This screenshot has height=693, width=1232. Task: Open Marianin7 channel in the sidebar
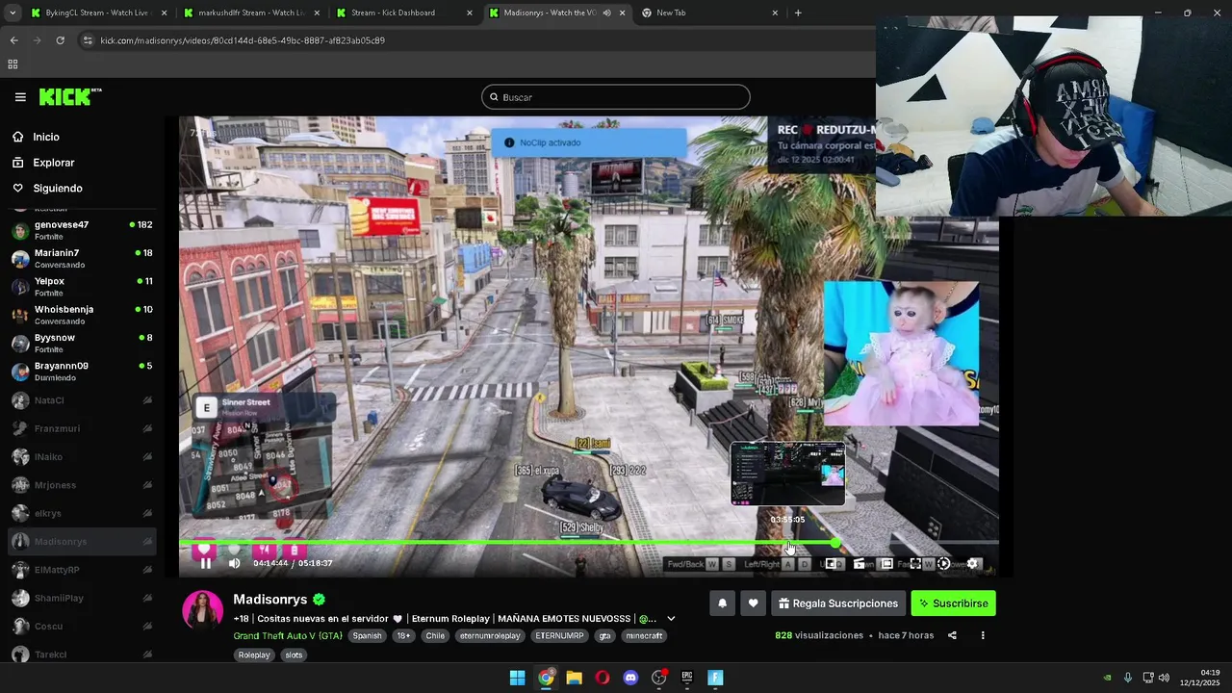click(82, 258)
